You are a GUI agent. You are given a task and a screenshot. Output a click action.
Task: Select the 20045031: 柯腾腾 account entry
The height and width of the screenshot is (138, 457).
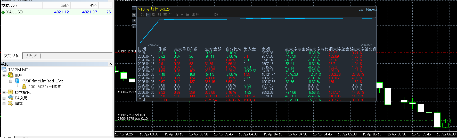pos(44,87)
